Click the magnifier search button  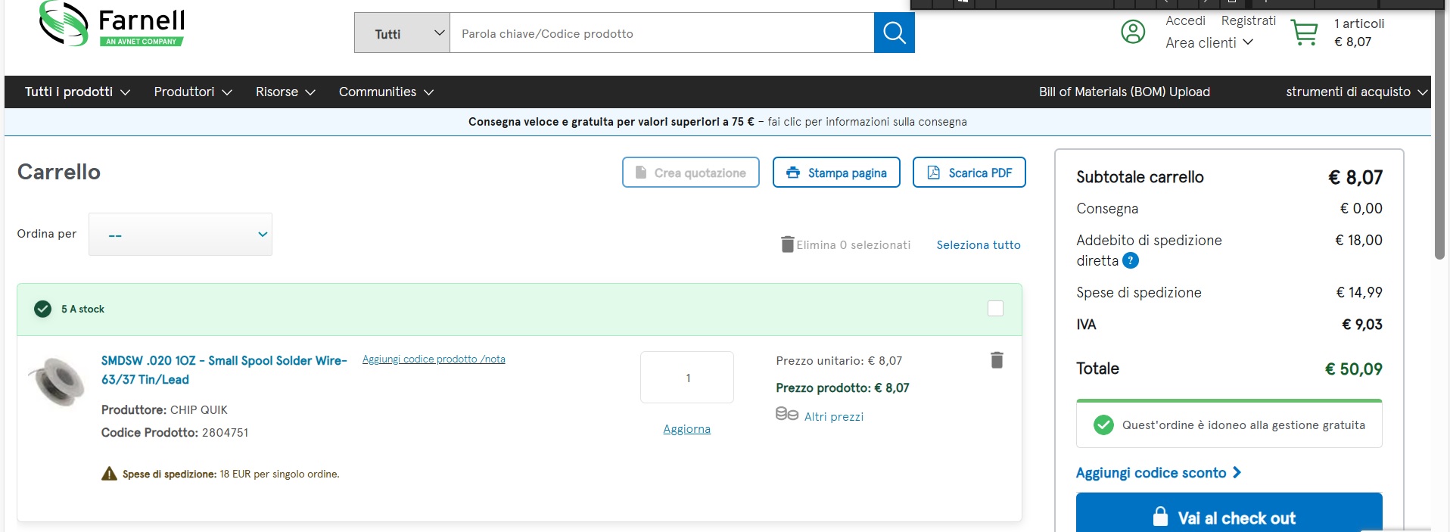894,33
